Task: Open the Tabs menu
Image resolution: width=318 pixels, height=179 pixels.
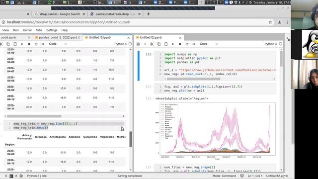Action: coord(39,30)
